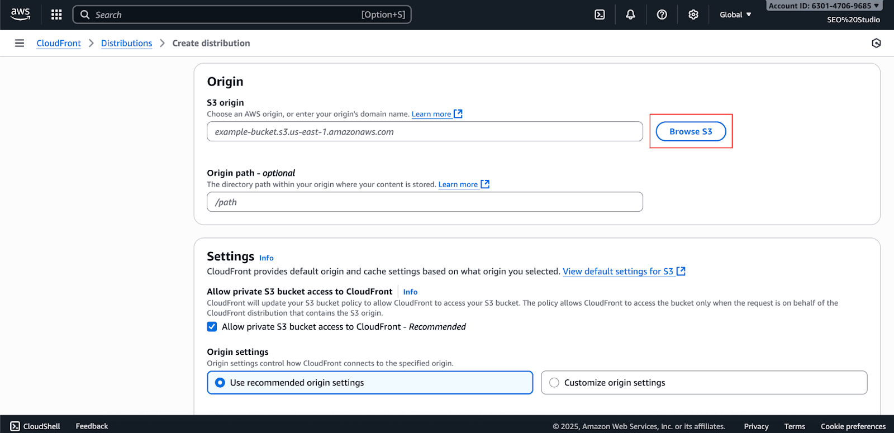This screenshot has width=894, height=433.
Task: Select Customize origin settings radio
Action: tap(554, 383)
